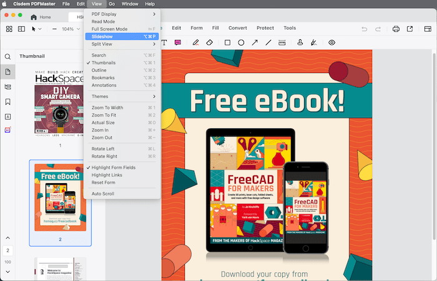The width and height of the screenshot is (437, 281).
Task: Toggle Highlight Form Fields option
Action: click(x=113, y=168)
